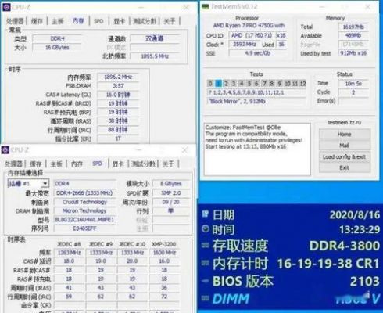Screen dimensions: 383x313
Task: Click the clock icon beside 时间 in the overlay
Action: coord(206,228)
